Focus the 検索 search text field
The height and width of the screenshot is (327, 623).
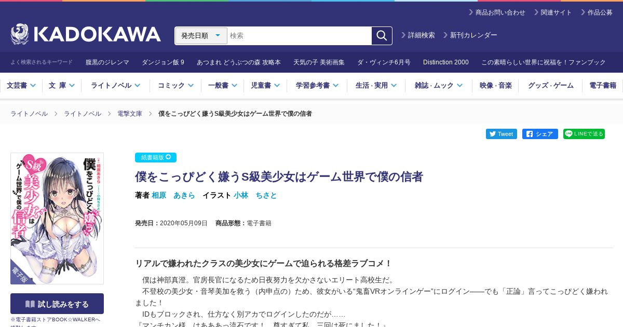click(300, 36)
